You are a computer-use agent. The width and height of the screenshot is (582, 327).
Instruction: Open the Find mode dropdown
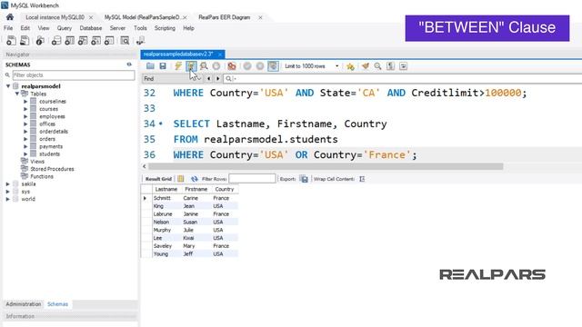[x=173, y=79]
